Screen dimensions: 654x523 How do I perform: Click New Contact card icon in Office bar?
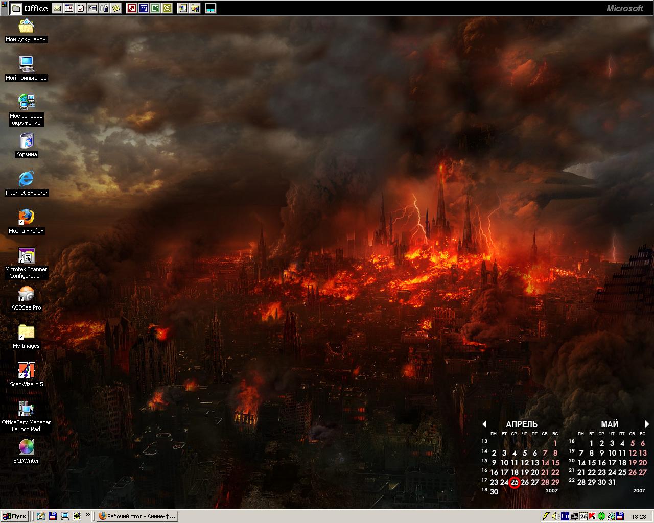click(92, 8)
